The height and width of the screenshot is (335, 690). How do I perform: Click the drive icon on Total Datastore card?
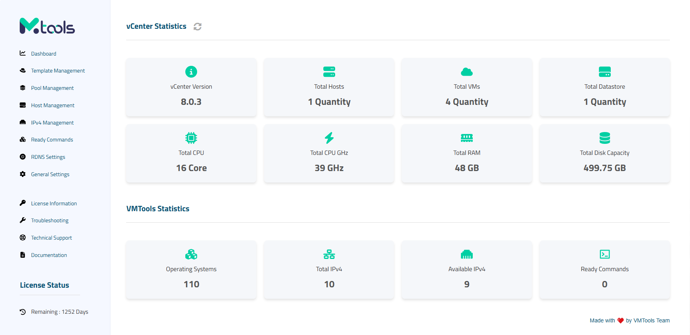pyautogui.click(x=605, y=72)
